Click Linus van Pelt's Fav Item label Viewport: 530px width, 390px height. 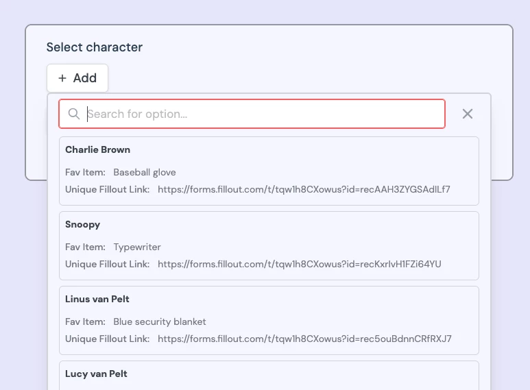point(85,321)
